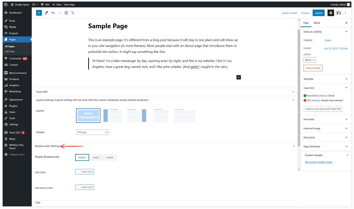Open Add New under Pages
Screen dimensions: 354x209
tap(10, 51)
